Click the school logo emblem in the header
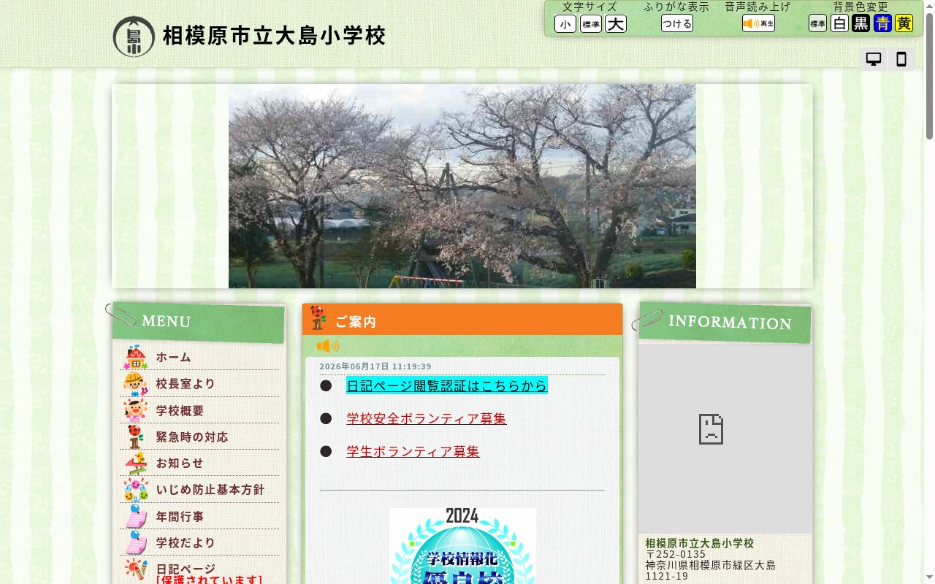This screenshot has height=584, width=935. coord(134,36)
